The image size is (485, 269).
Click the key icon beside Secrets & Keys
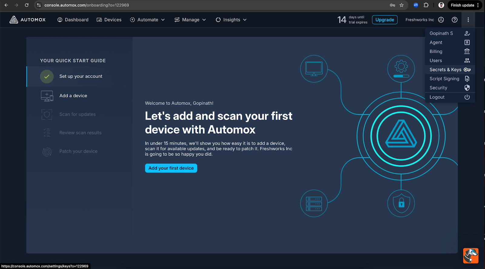click(x=467, y=70)
